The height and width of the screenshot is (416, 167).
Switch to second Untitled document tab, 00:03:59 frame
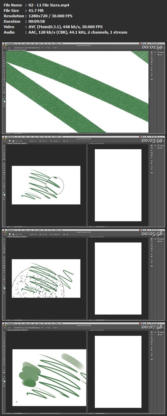coord(97,144)
